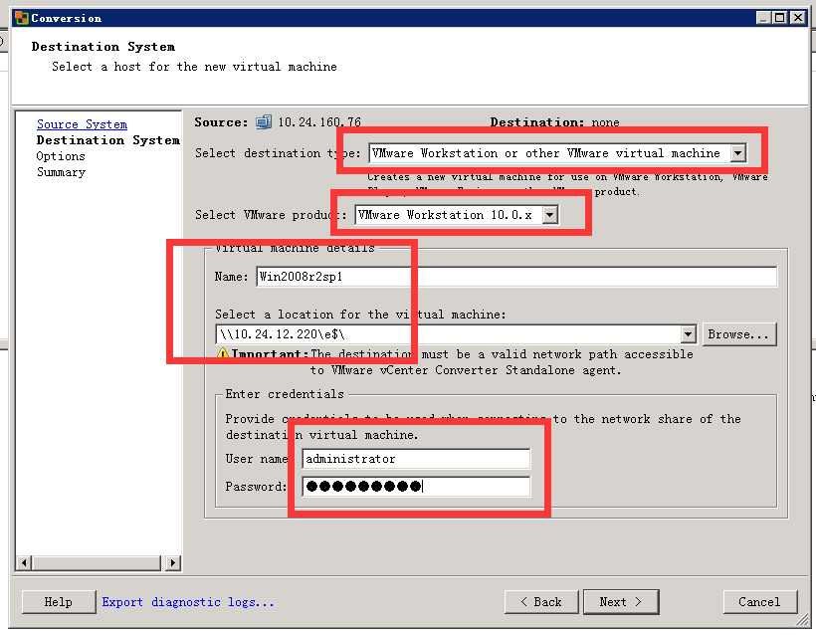Click the Conversion window title icon
The height and width of the screenshot is (635, 816).
[21, 18]
